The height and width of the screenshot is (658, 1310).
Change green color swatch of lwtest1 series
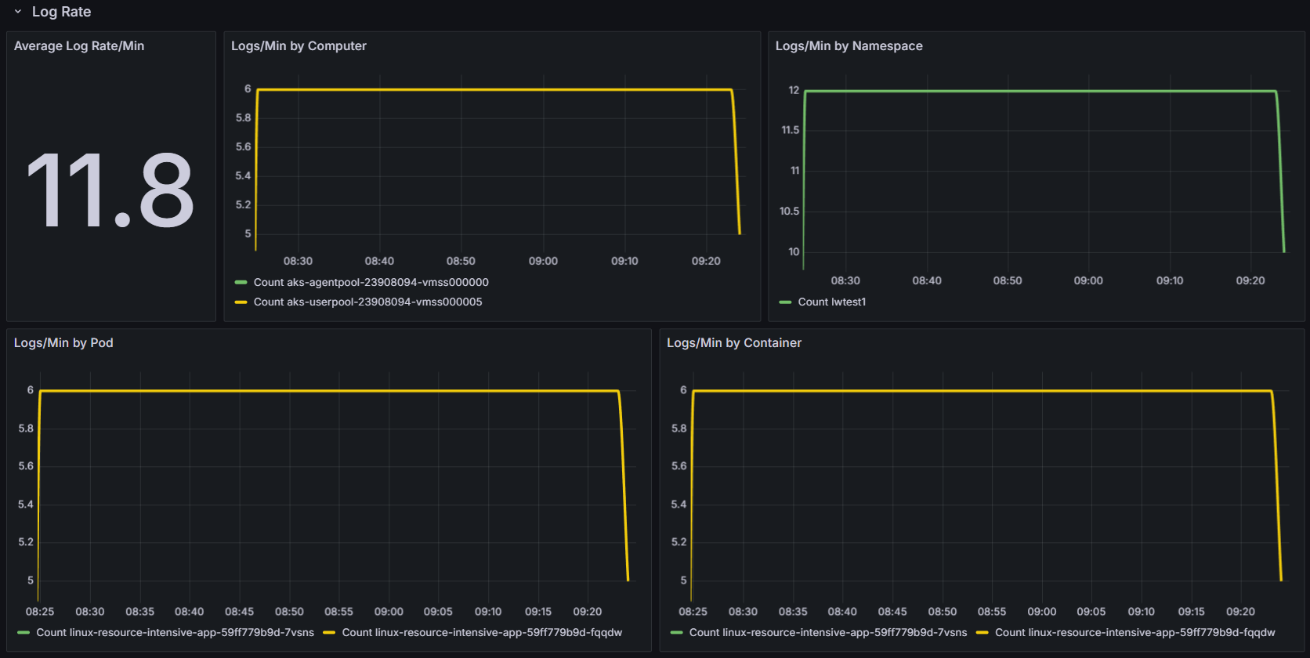(785, 302)
